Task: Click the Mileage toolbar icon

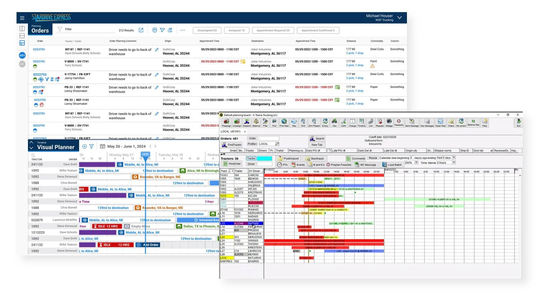Action: [389, 123]
